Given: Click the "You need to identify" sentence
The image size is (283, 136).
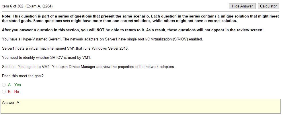Looking at the screenshot, I should 46,58.
